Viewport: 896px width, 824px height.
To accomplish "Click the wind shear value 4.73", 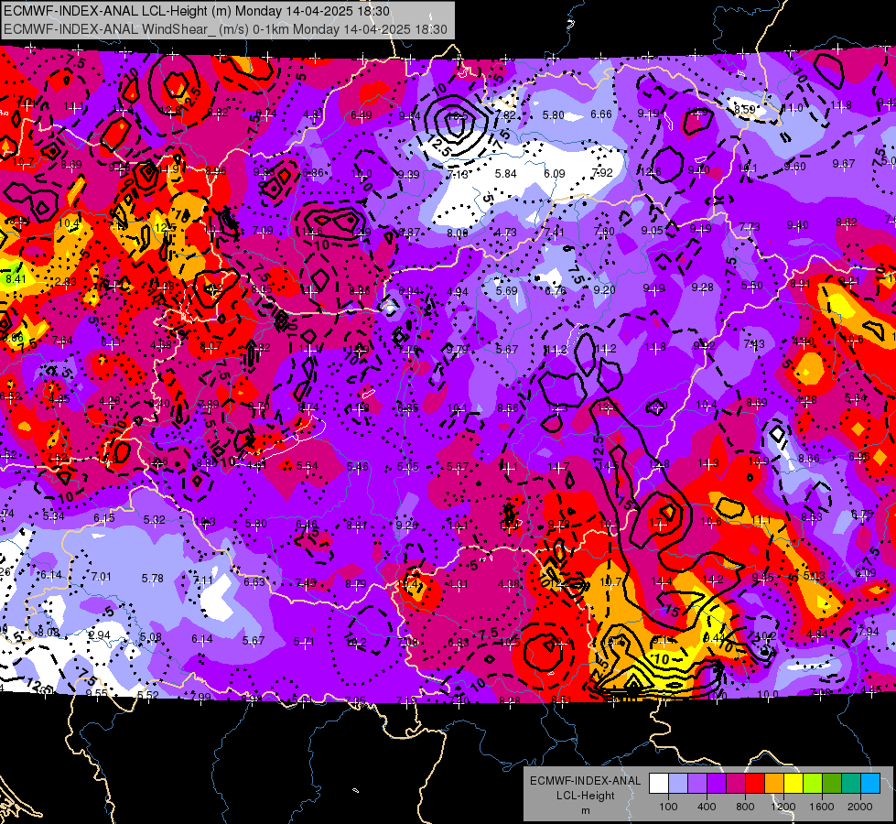I will (506, 233).
